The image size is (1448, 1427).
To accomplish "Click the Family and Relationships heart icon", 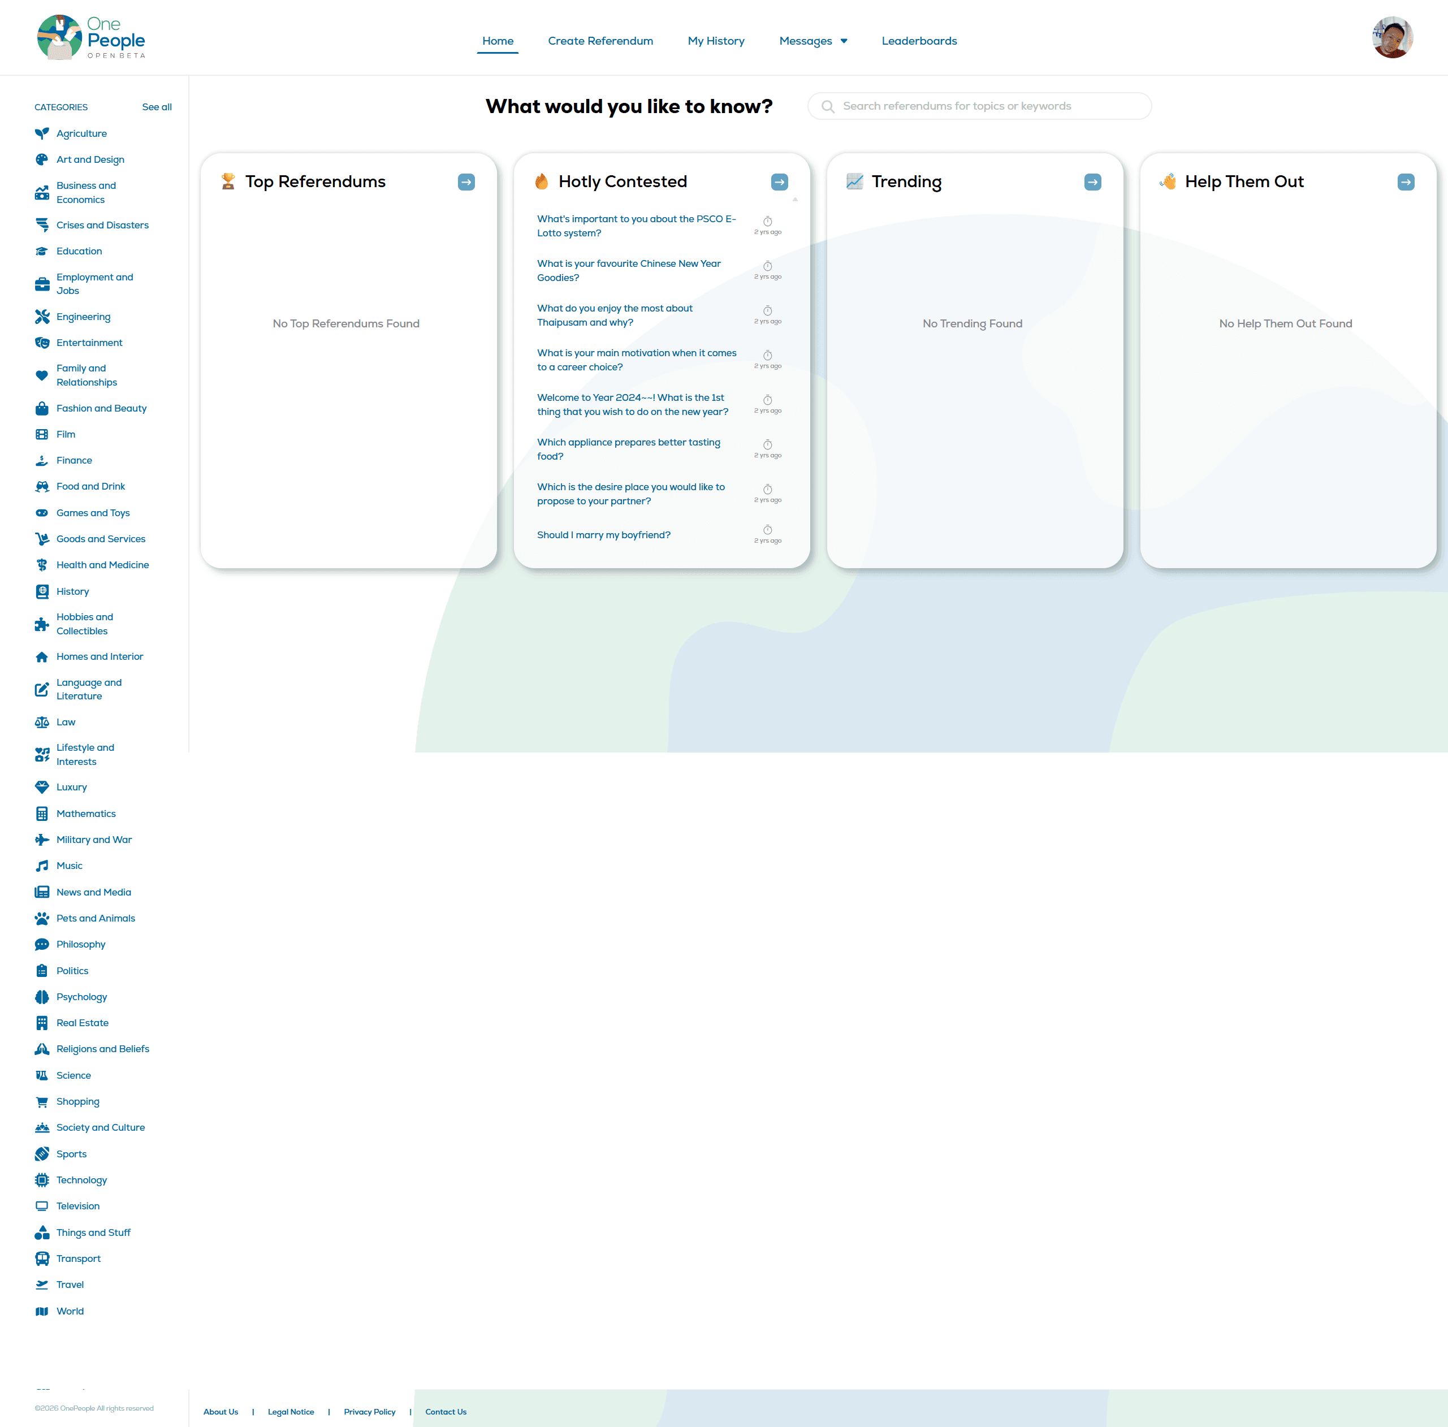I will pyautogui.click(x=42, y=375).
